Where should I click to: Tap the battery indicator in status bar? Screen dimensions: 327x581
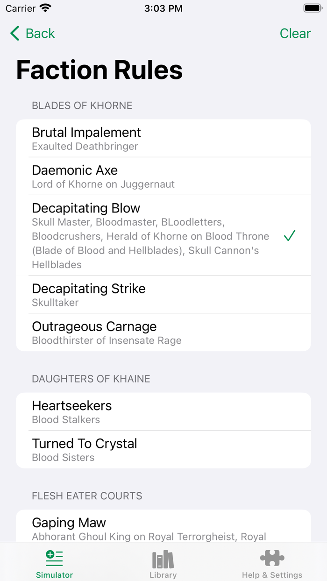[x=312, y=8]
